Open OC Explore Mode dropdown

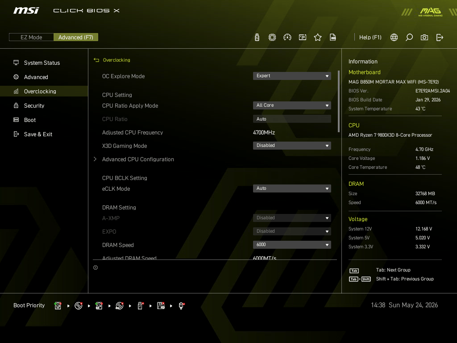(292, 76)
